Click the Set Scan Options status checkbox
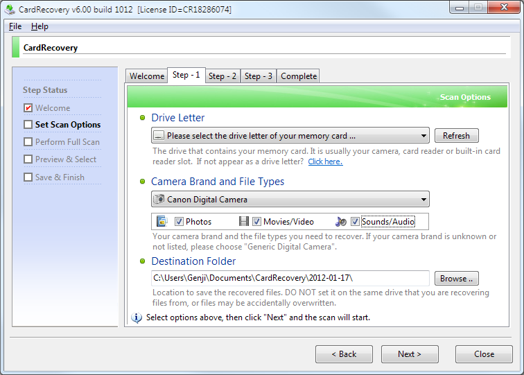524x375 pixels. pos(28,124)
